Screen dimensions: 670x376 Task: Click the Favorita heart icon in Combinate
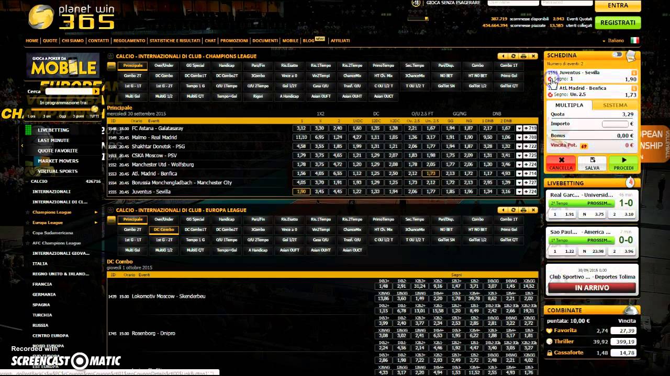pyautogui.click(x=549, y=331)
